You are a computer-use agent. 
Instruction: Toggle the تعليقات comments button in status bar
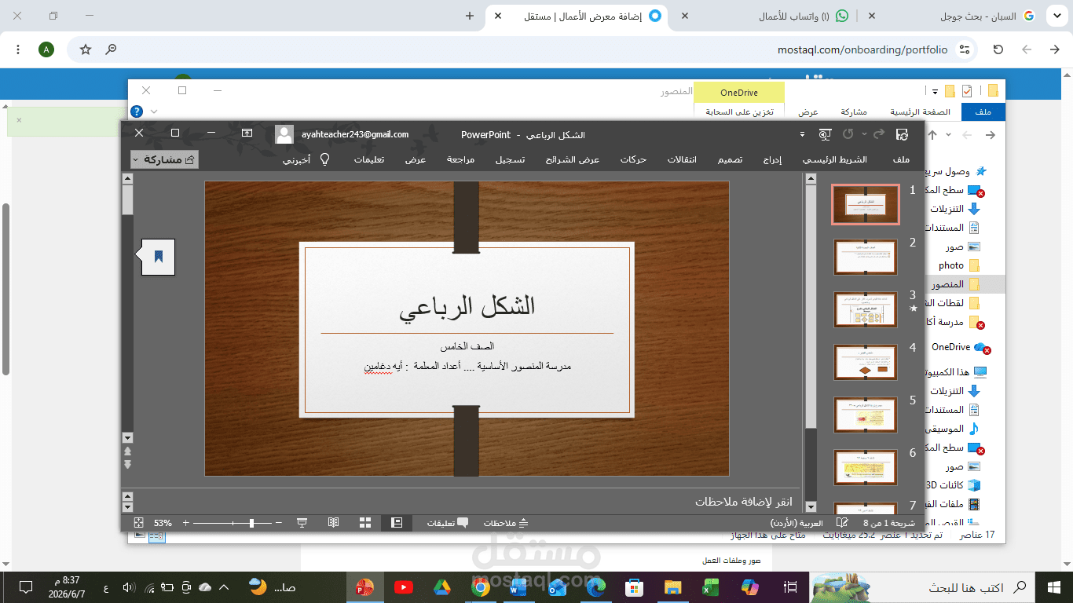[x=448, y=523]
